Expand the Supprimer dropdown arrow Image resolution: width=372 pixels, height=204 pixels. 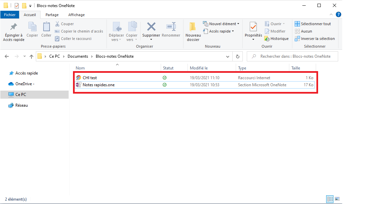151,40
